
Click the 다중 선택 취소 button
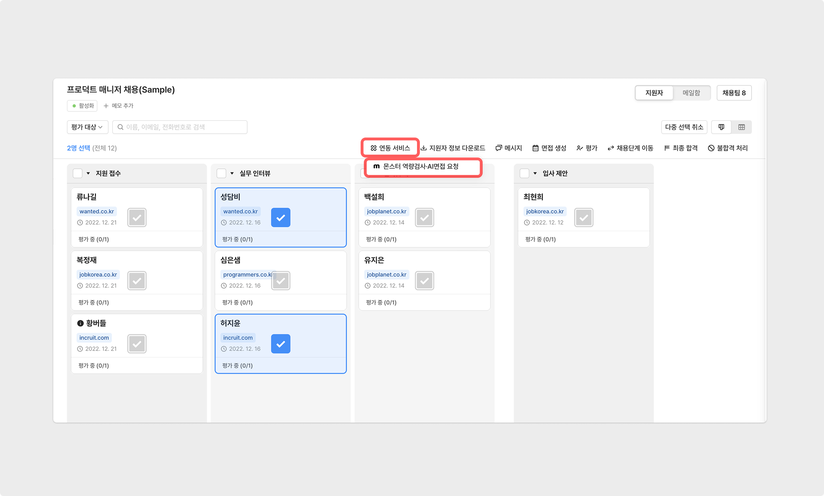(684, 127)
